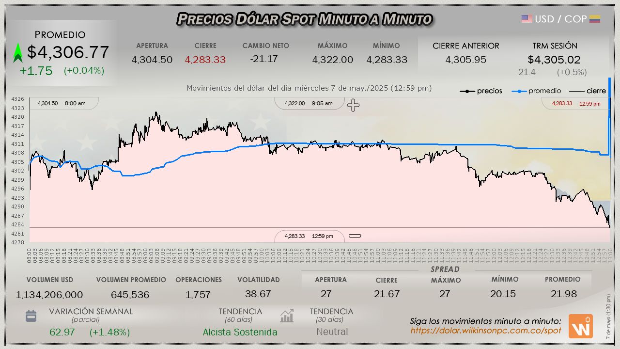
Task: Click the United States flag icon
Action: pos(527,19)
